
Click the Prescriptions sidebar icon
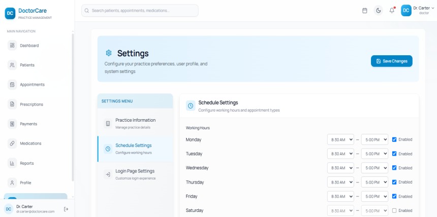coord(12,104)
